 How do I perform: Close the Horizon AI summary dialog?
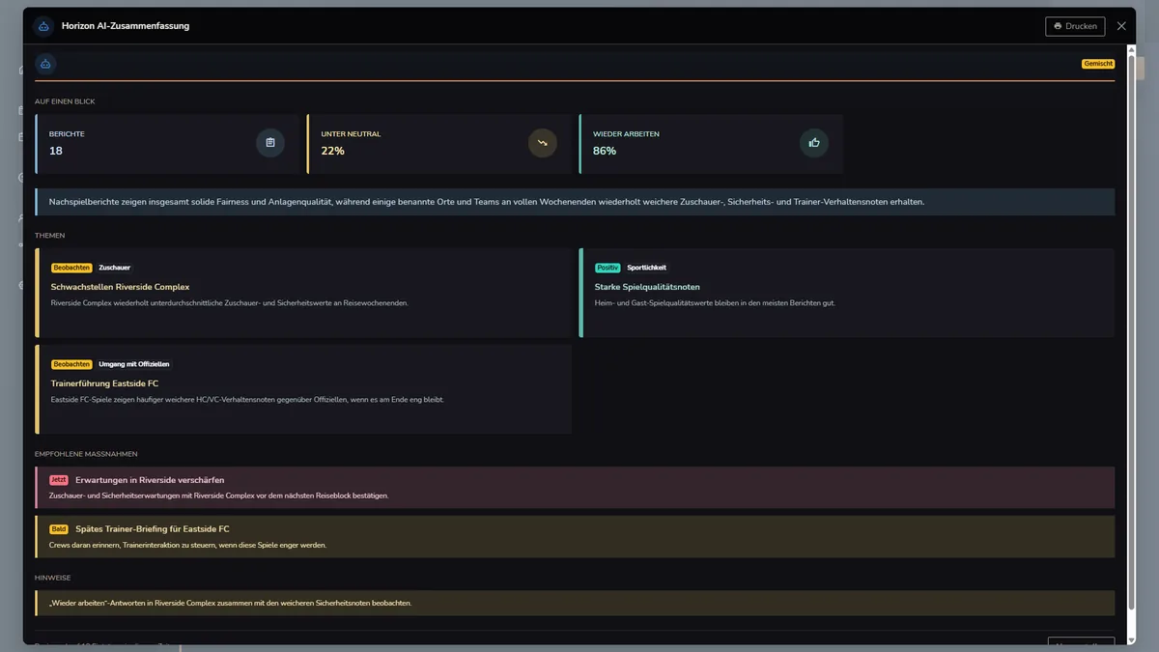(1121, 26)
